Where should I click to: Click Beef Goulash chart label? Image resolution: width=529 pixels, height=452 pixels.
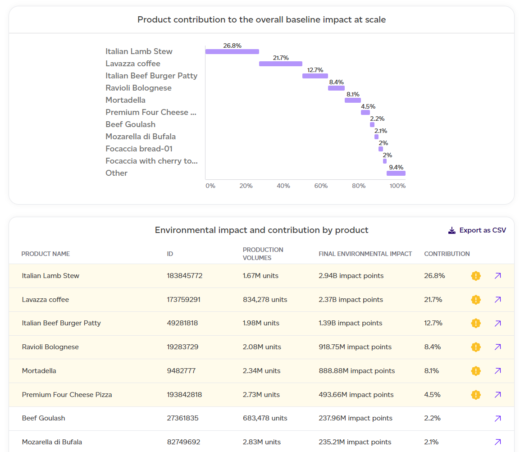tap(130, 124)
